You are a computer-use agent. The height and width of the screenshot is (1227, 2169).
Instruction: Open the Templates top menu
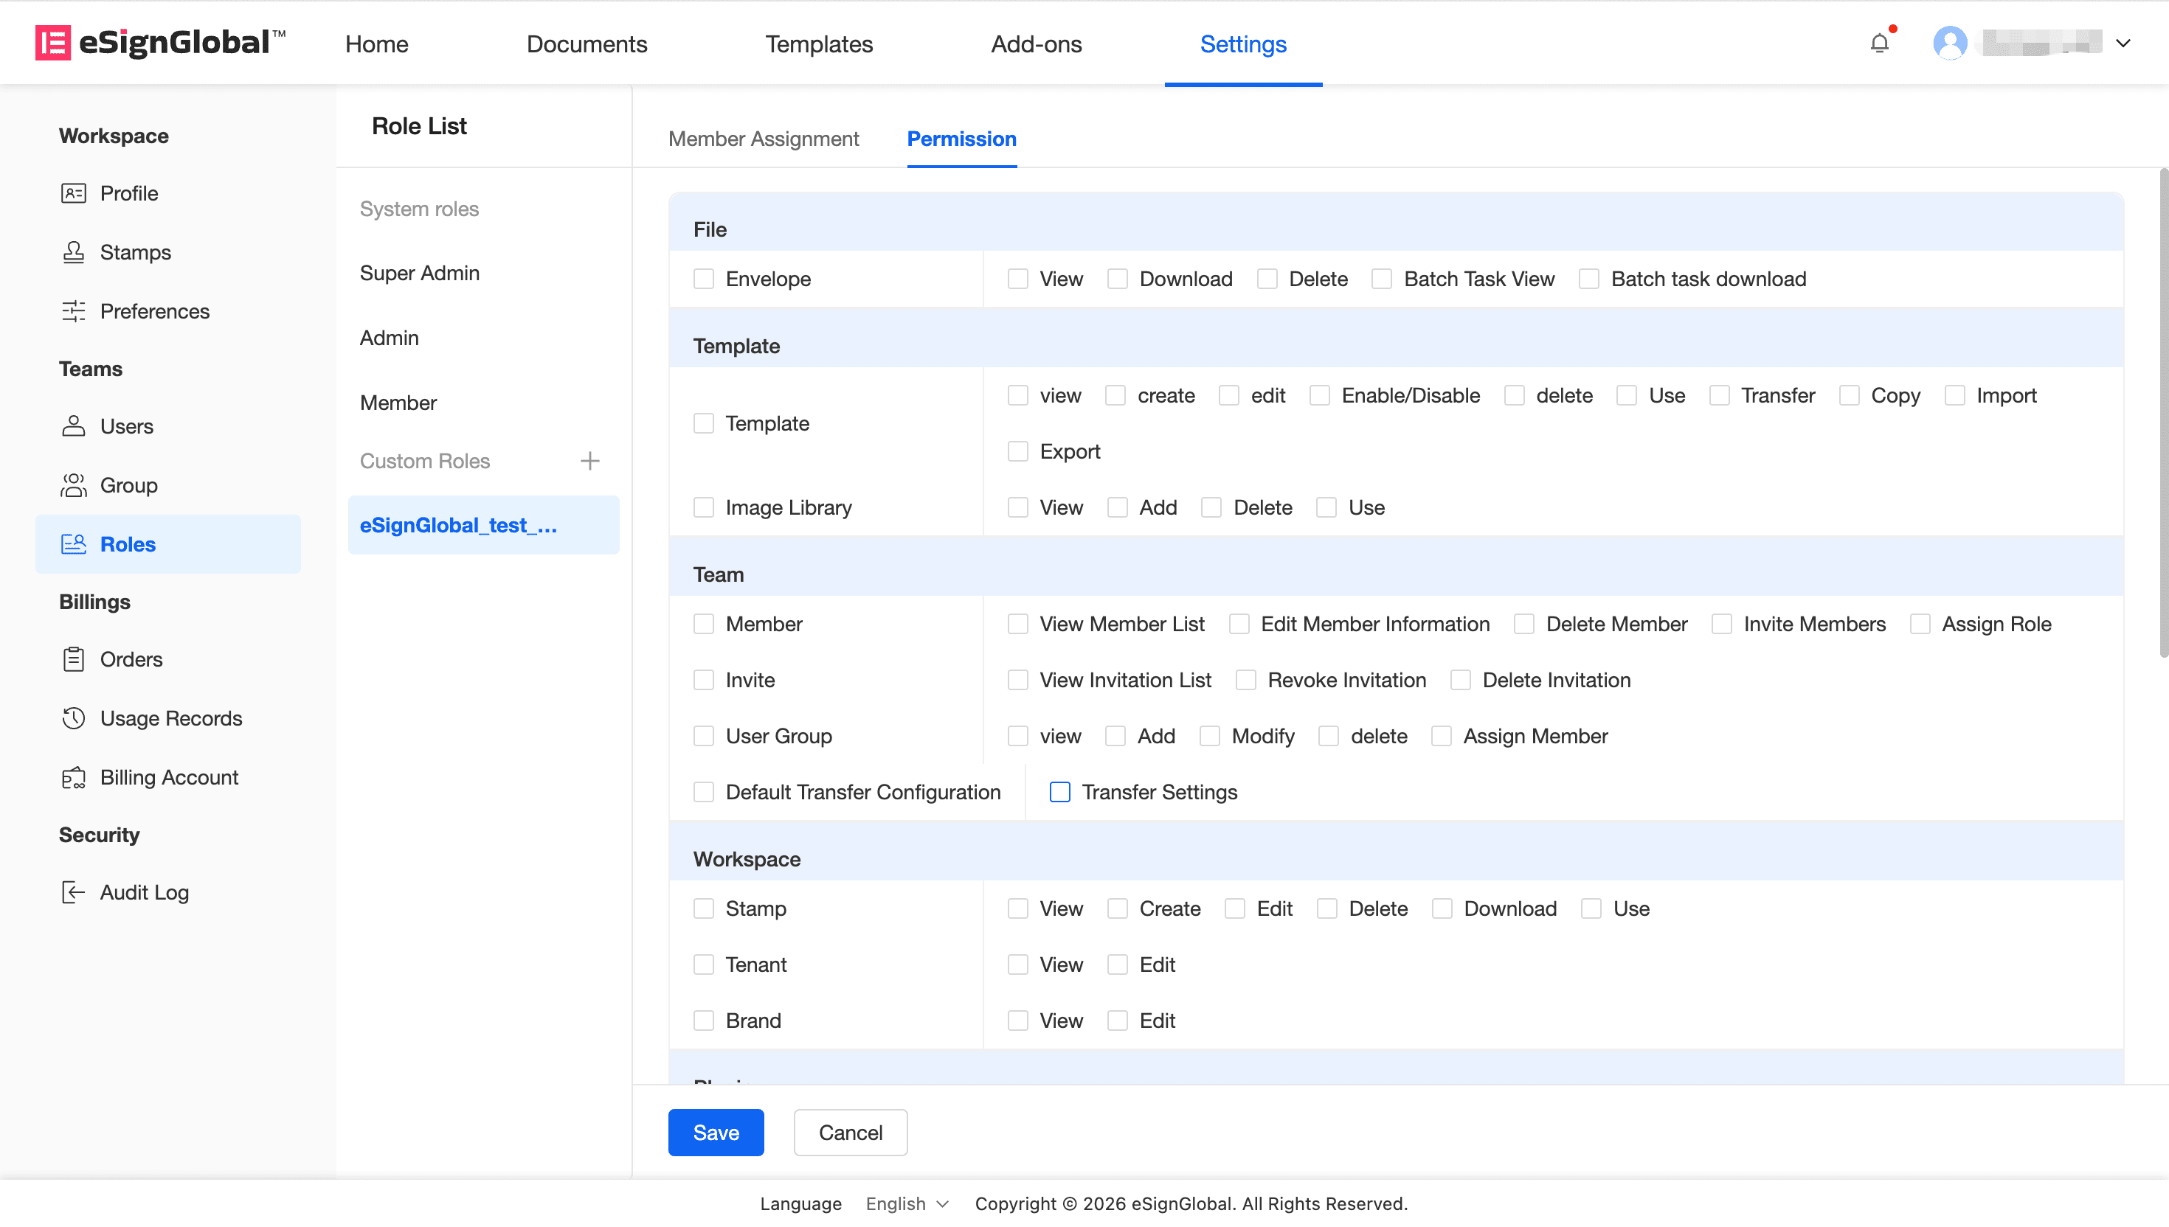click(818, 44)
